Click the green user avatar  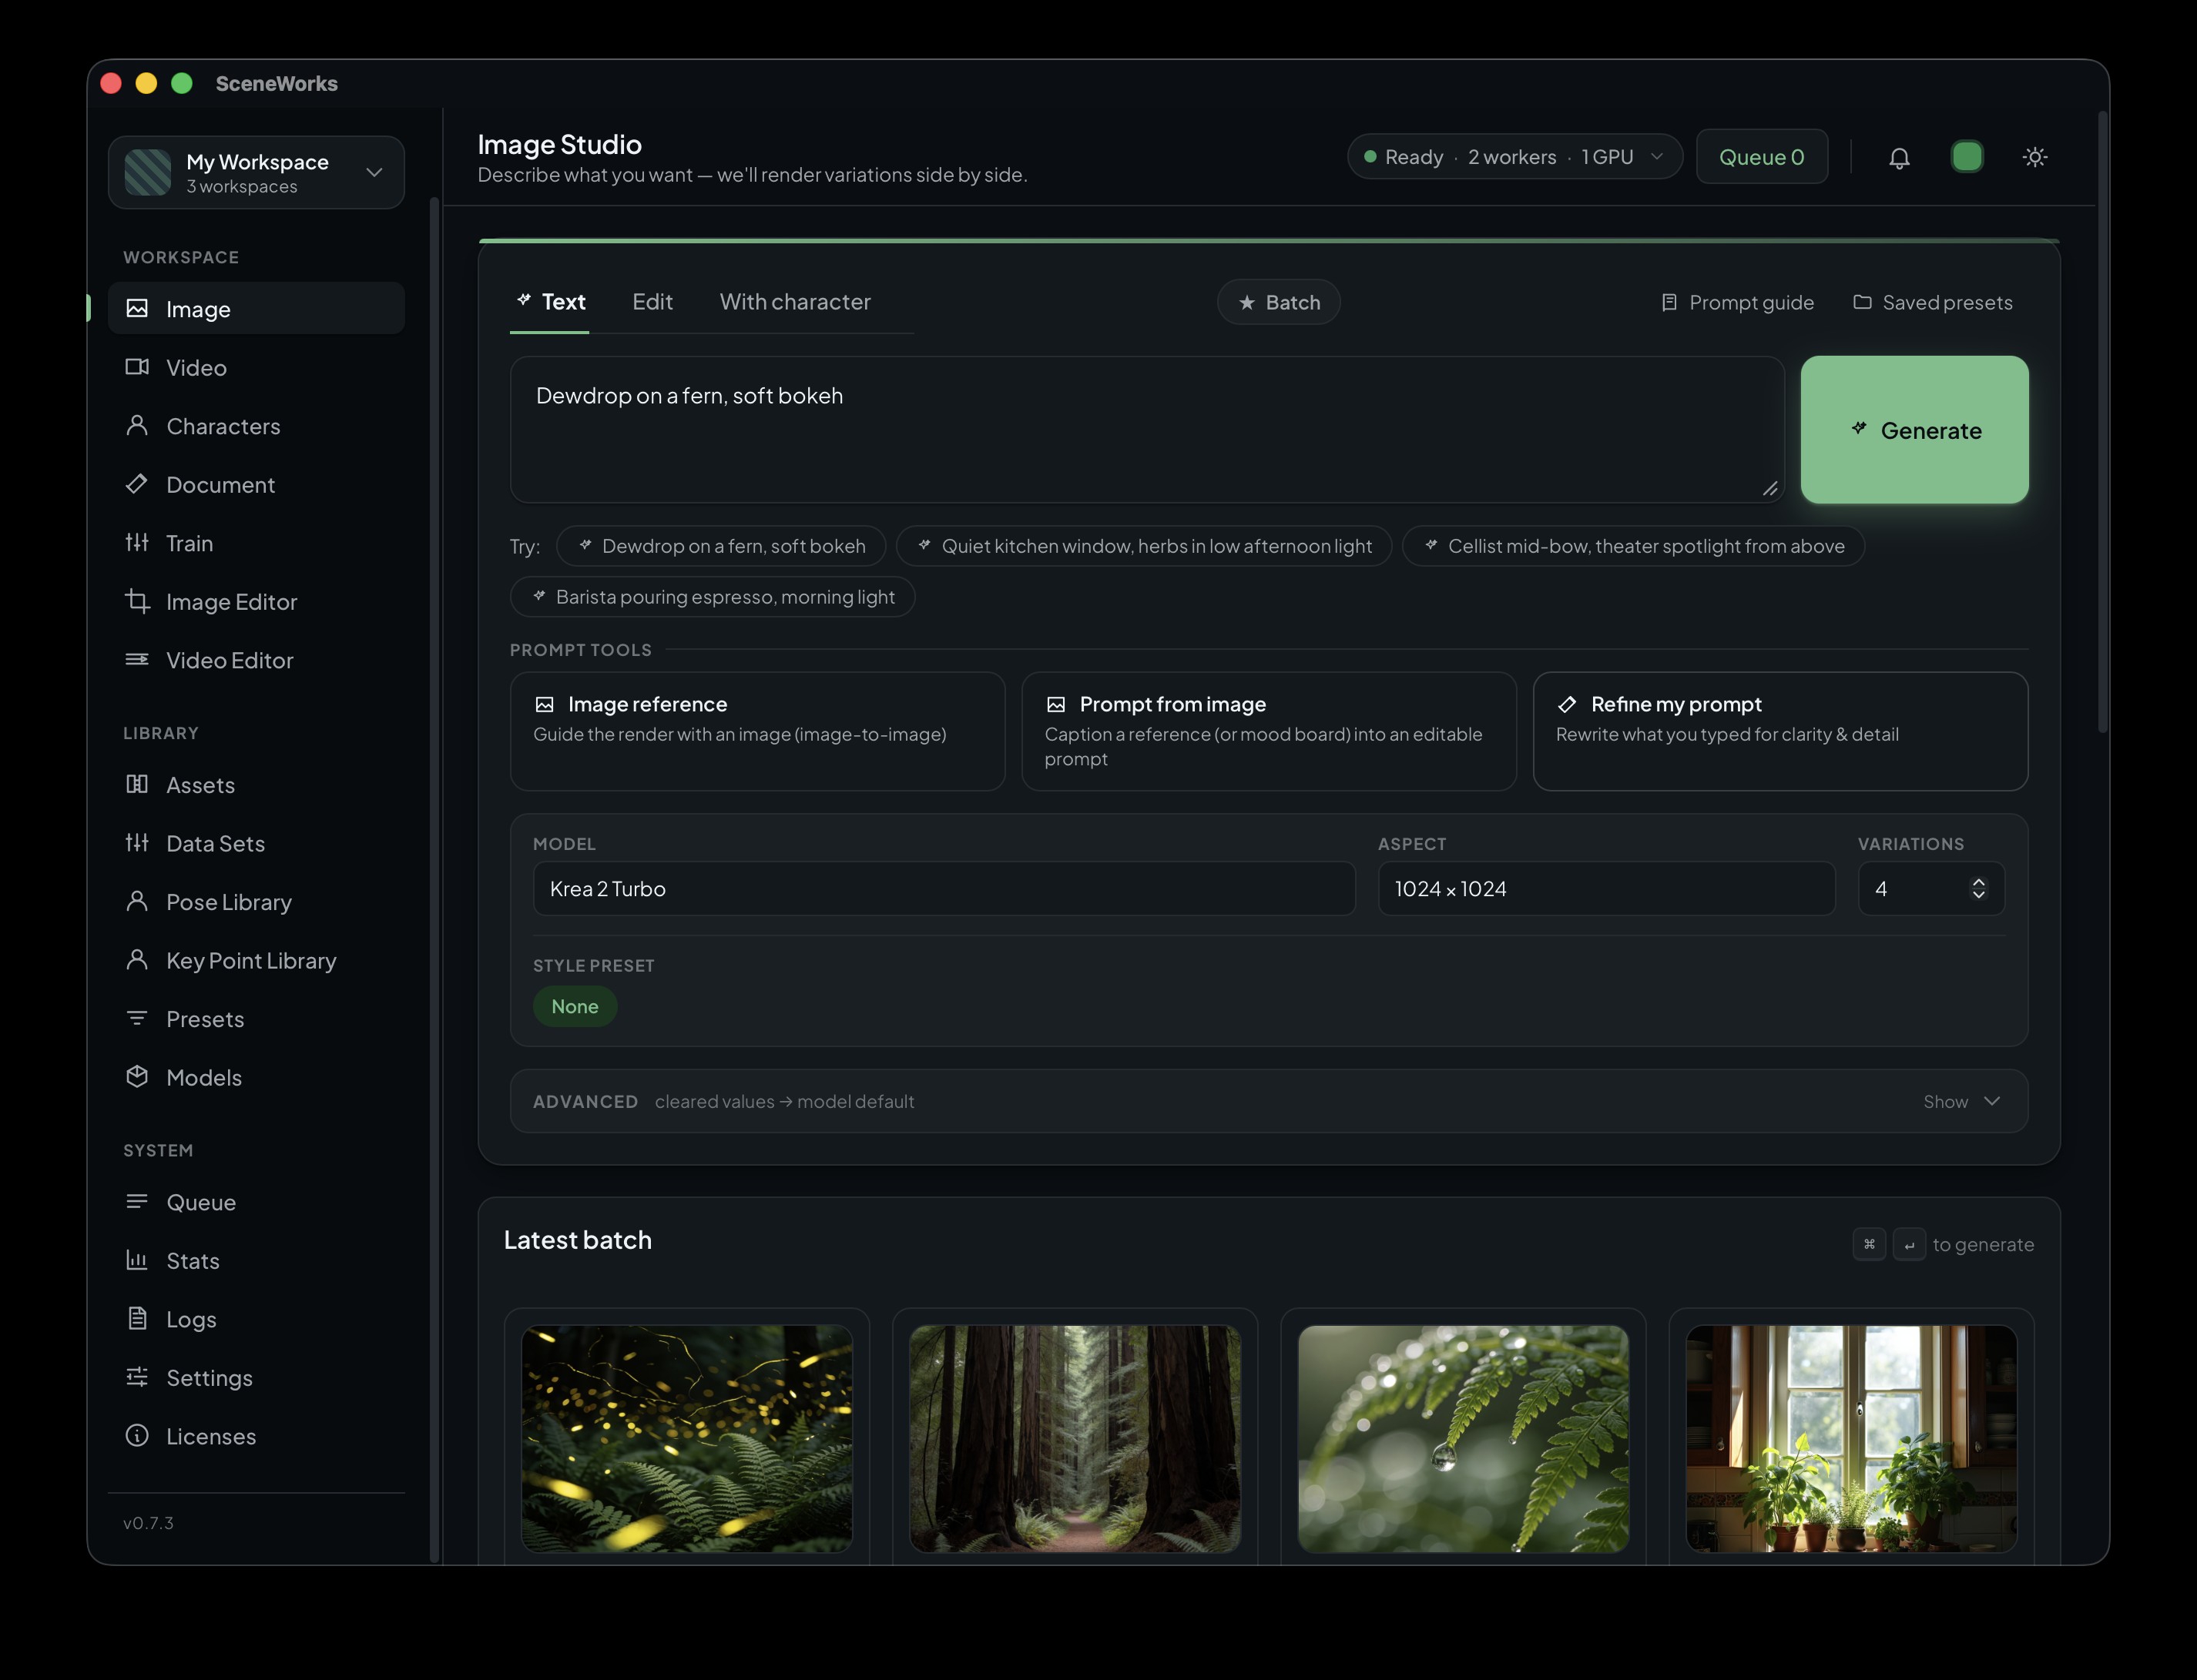coord(1967,157)
